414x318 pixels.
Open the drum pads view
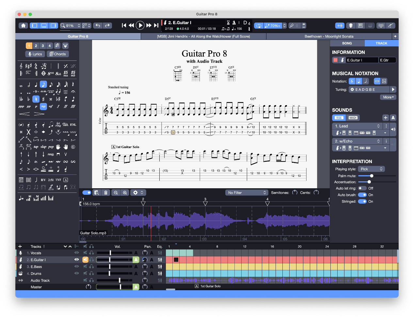[370, 25]
